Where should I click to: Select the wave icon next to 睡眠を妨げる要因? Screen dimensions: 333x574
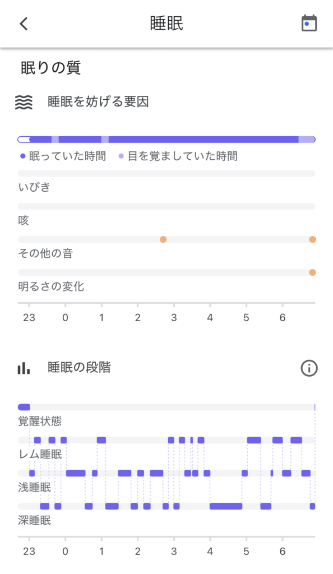pyautogui.click(x=24, y=101)
